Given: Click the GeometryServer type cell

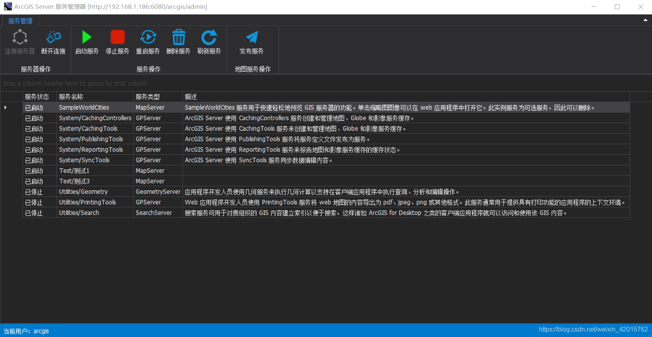Looking at the screenshot, I should click(158, 192).
